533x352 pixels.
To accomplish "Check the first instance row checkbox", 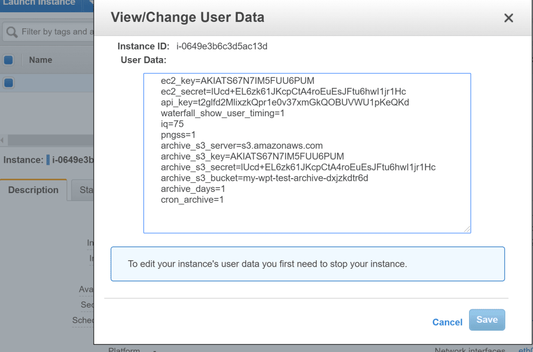I will [x=8, y=83].
